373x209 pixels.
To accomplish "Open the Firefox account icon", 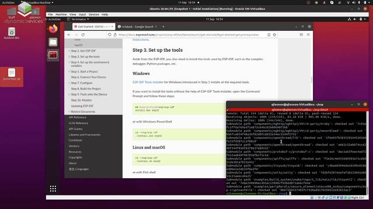I will point(301,35).
